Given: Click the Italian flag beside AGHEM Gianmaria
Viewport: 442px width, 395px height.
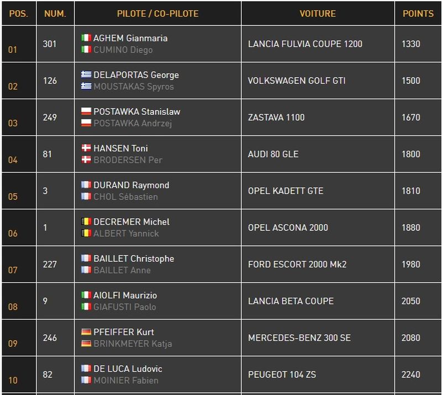Looking at the screenshot, I should click(x=86, y=38).
